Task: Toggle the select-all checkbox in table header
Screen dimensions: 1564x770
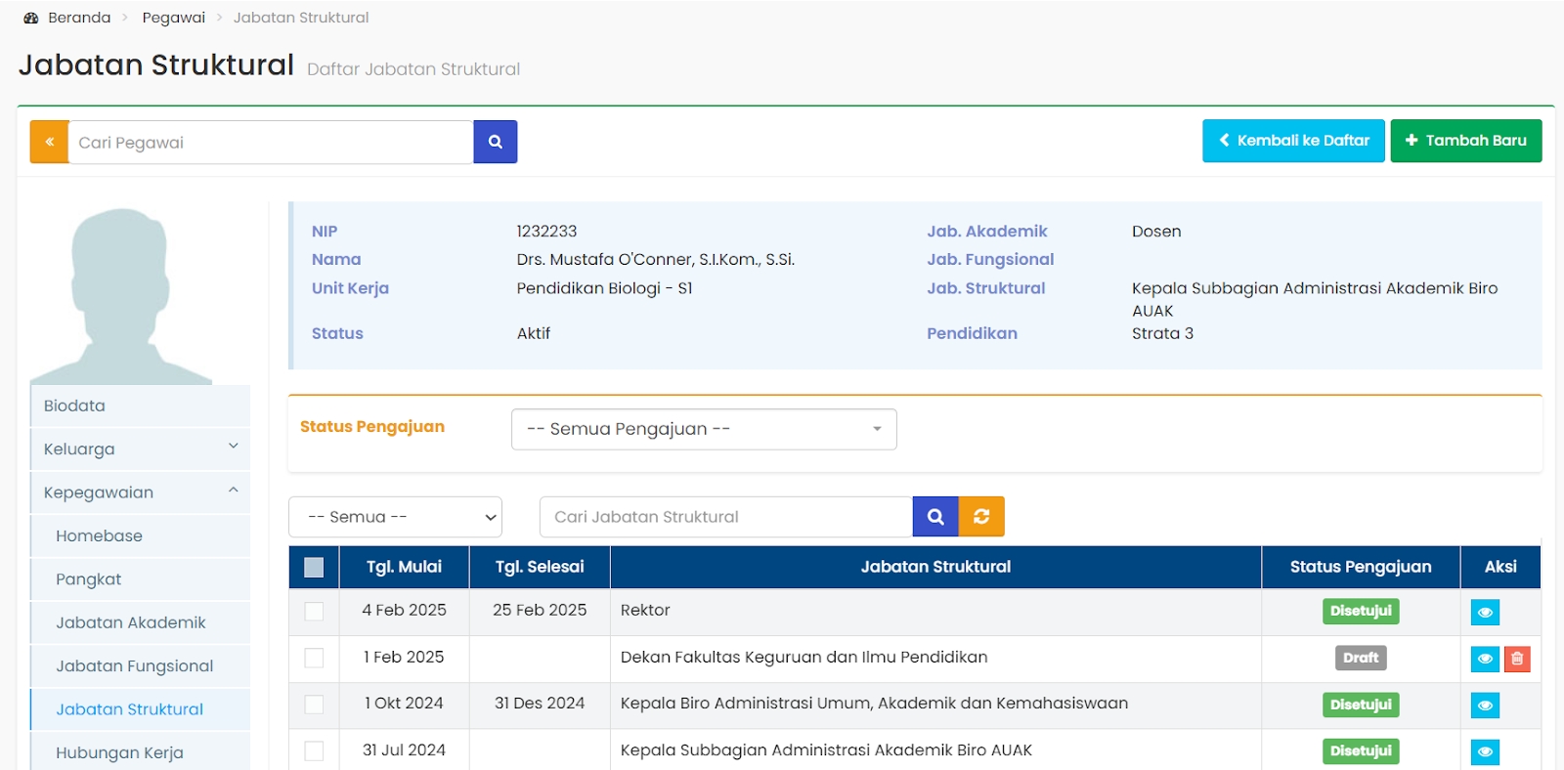Action: [x=314, y=568]
